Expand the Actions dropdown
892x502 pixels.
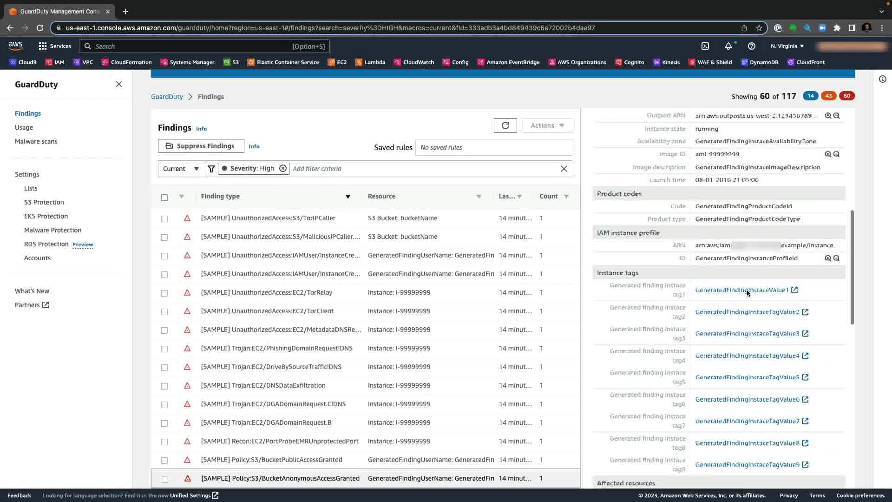tap(547, 125)
